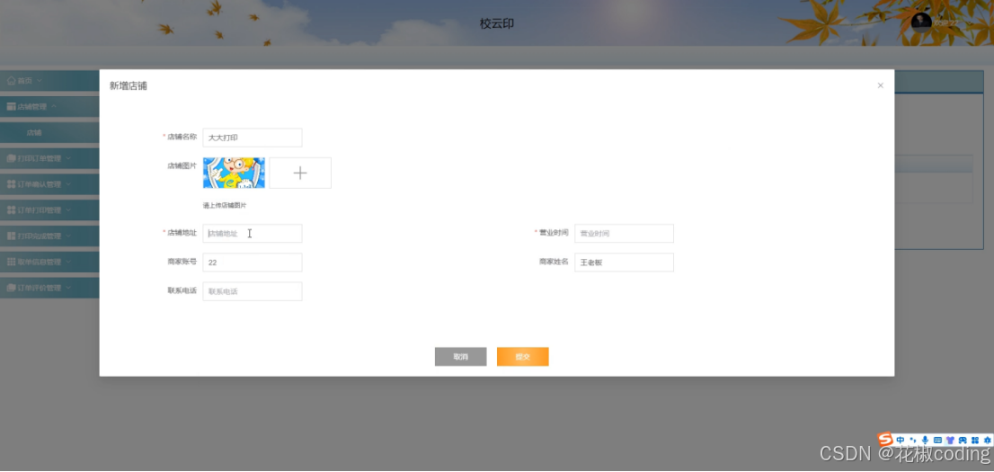This screenshot has height=472, width=994.
Task: Click the 店铺管理 store icon in sidebar
Action: click(x=11, y=107)
